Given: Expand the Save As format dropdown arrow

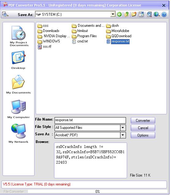Looking at the screenshot, I should coord(123,135).
